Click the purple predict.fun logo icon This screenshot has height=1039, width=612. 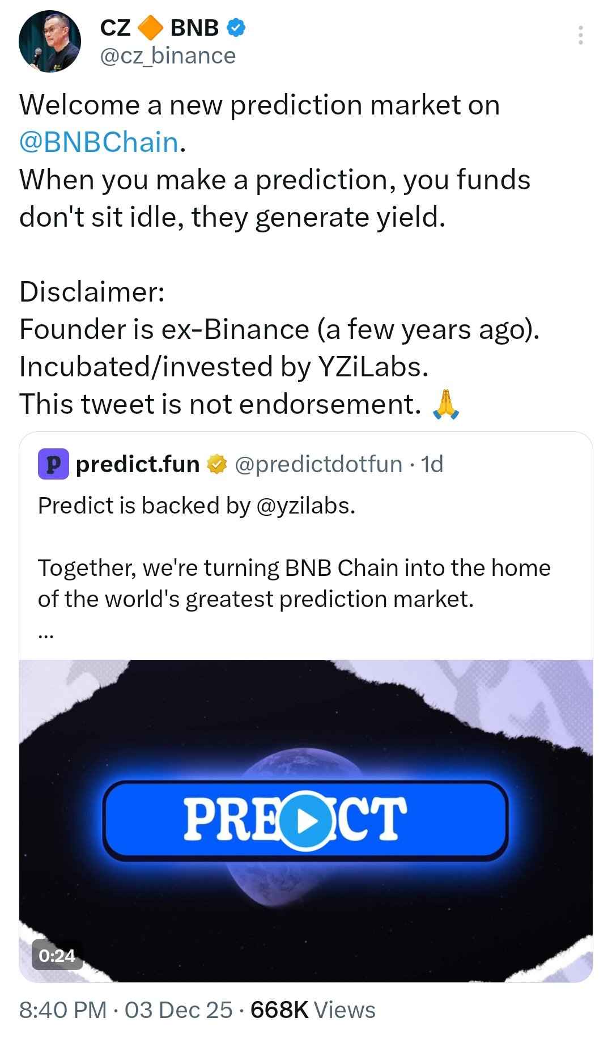pyautogui.click(x=53, y=464)
